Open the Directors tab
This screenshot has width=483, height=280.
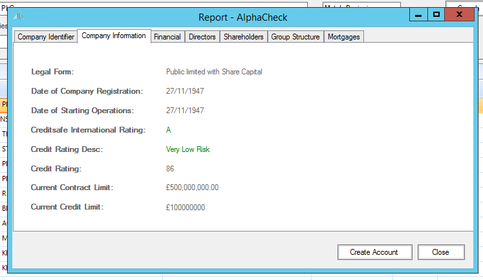pyautogui.click(x=202, y=37)
